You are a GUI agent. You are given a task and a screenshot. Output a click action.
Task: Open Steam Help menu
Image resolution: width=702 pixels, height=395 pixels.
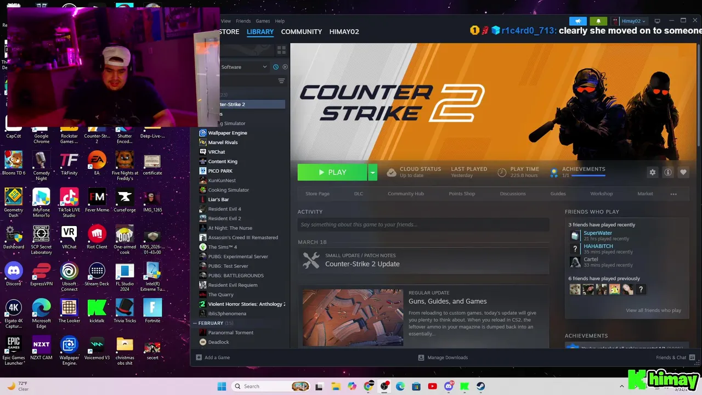point(280,21)
